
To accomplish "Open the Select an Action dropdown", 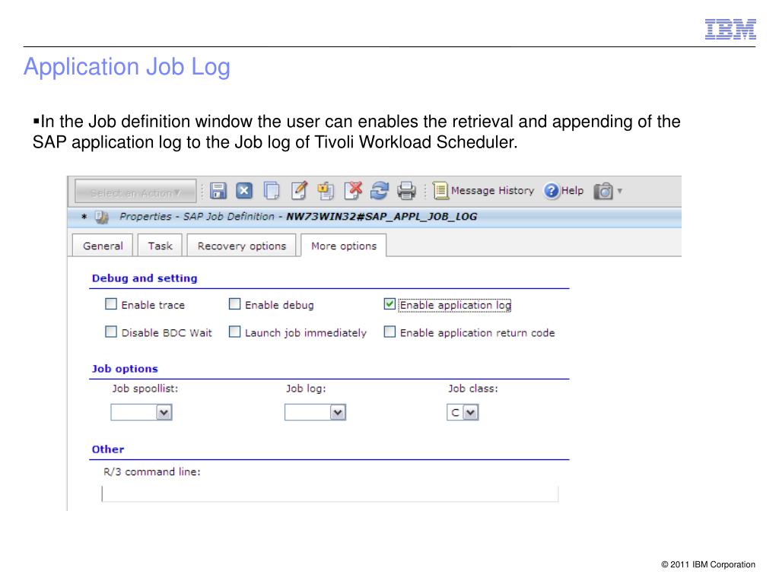I will pyautogui.click(x=135, y=192).
